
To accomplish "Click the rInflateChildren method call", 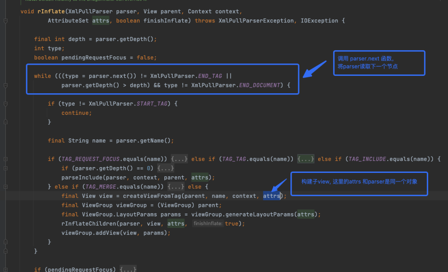I will [x=89, y=223].
